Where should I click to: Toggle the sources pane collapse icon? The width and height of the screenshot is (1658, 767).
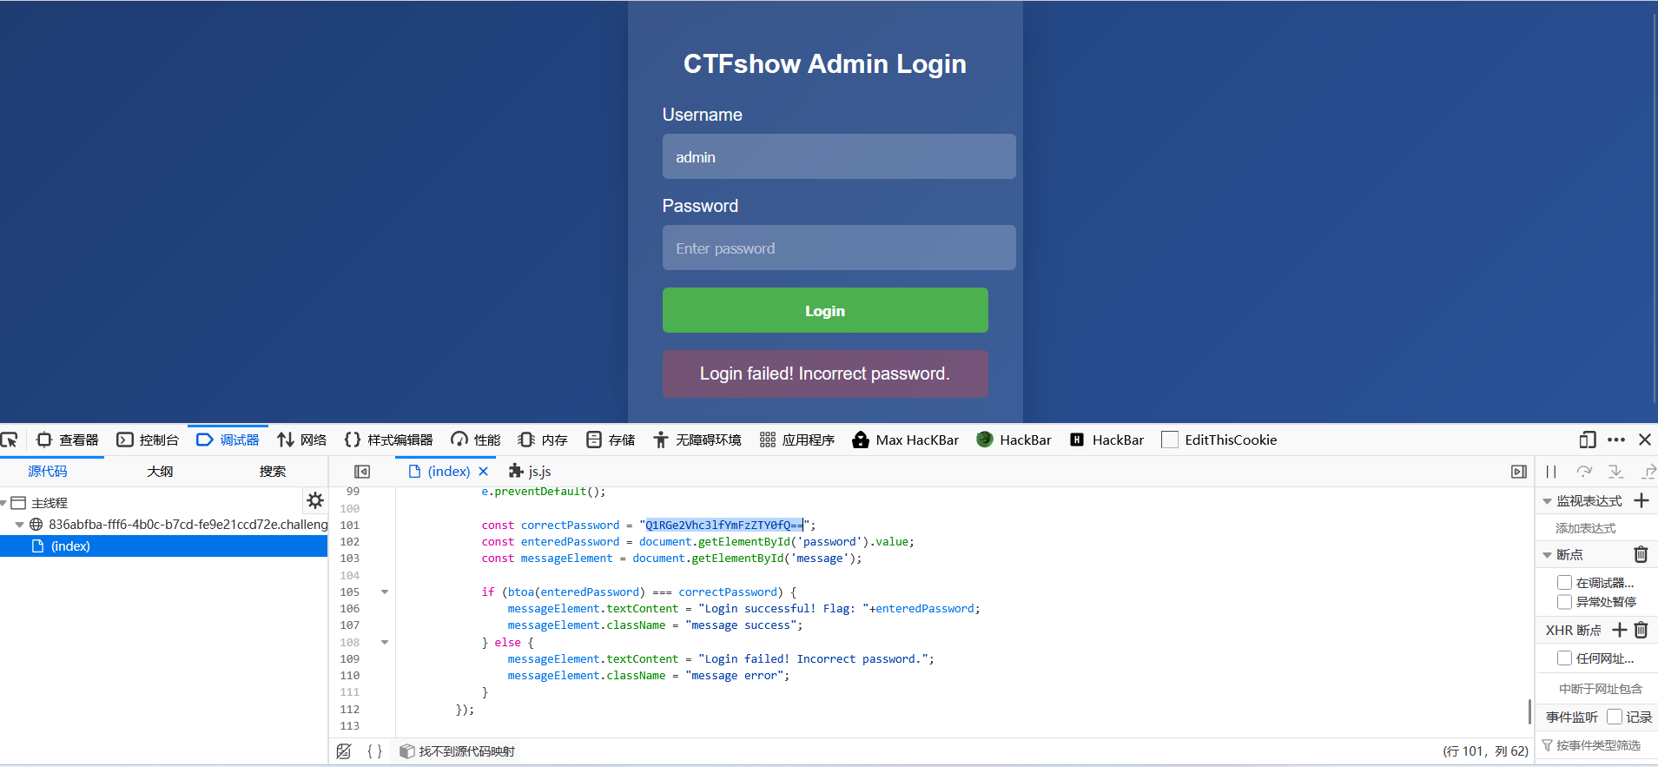coord(362,472)
